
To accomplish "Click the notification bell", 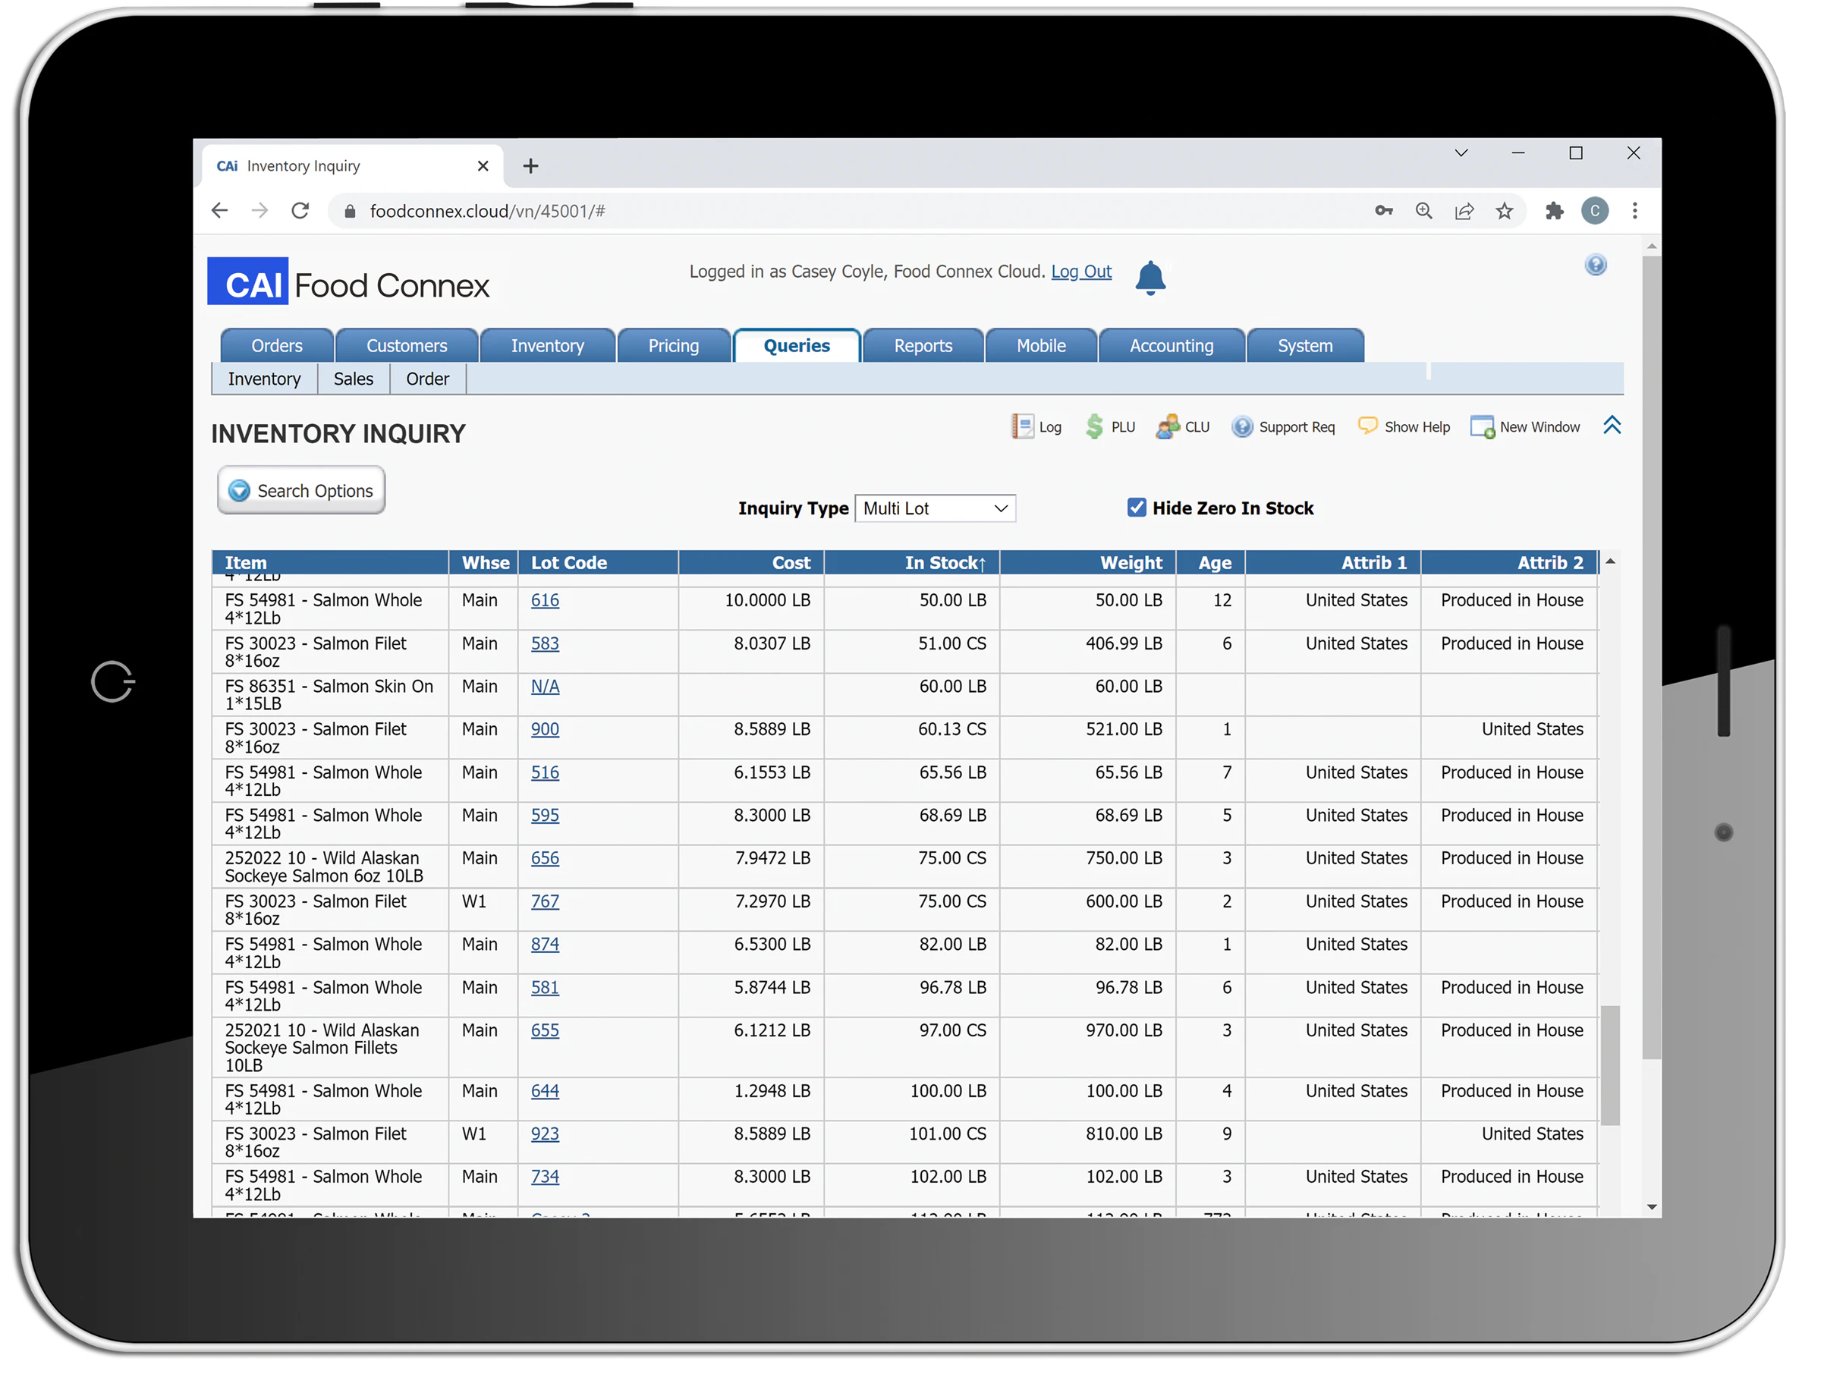I will coord(1151,278).
